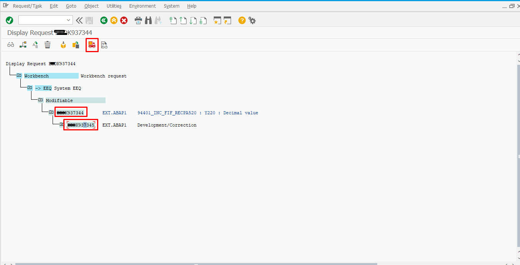The image size is (520, 265).
Task: Click the Find binoculars icon
Action: pos(148,20)
